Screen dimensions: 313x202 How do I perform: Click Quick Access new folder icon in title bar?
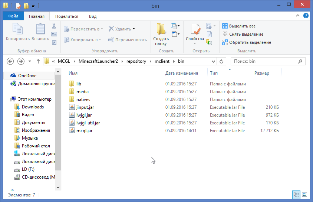point(26,6)
